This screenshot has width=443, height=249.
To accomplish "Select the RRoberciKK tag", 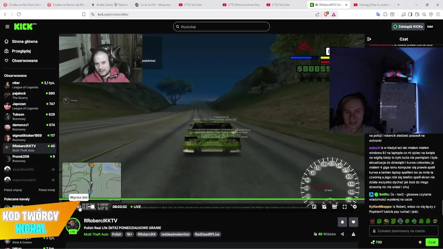I will (x=147, y=234).
